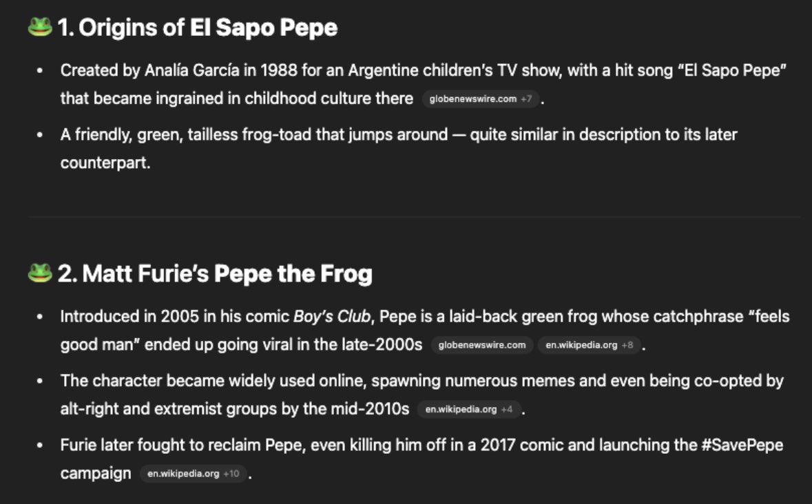
Task: Expand the +4 additional sources counter
Action: tap(507, 409)
